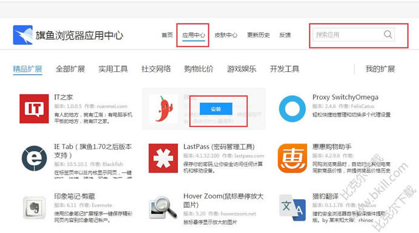The width and height of the screenshot is (419, 233).
Task: Click the LastPass 保存你的密码 description text
Action: pyautogui.click(x=223, y=167)
